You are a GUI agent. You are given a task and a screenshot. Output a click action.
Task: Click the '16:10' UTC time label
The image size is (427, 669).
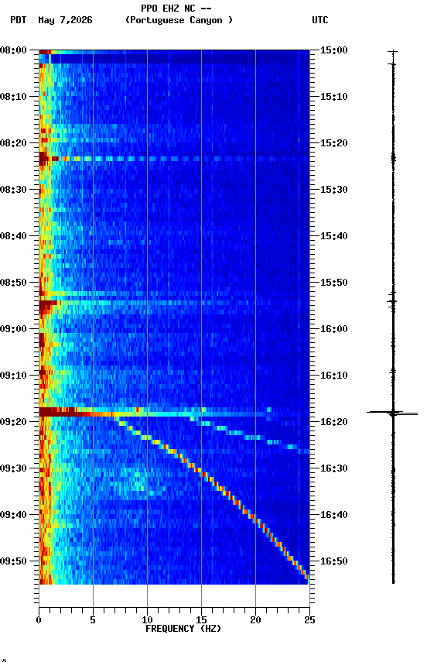pyautogui.click(x=334, y=376)
